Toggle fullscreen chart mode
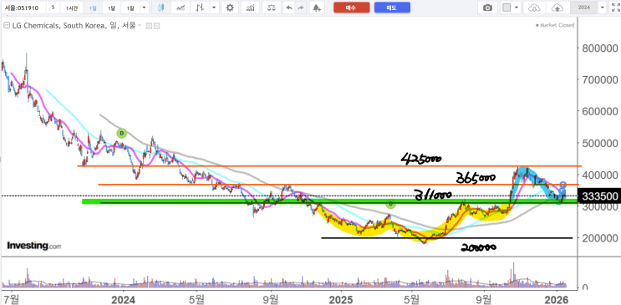The width and height of the screenshot is (621, 305). (x=615, y=8)
